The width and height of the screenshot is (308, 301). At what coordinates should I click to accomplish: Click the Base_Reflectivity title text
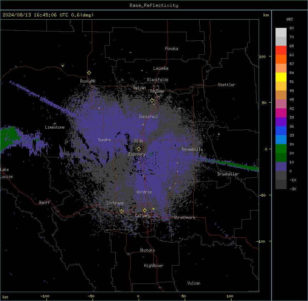(154, 5)
